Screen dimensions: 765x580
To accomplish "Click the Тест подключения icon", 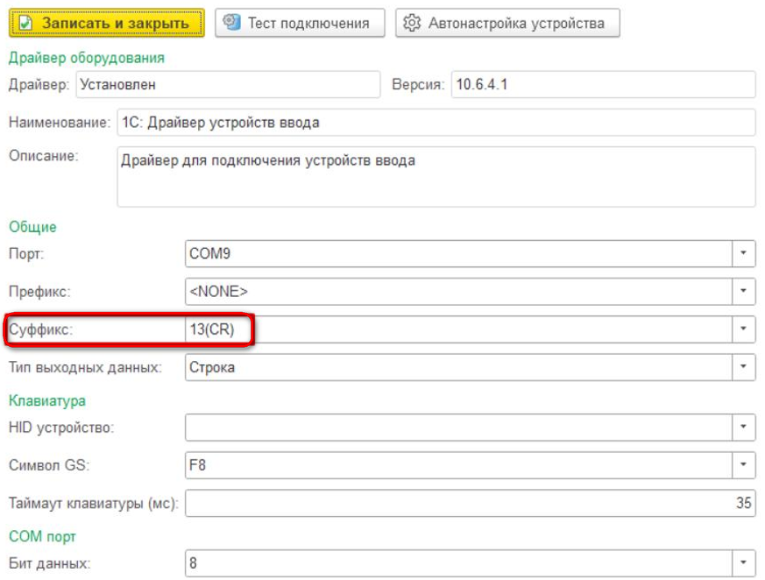I will (231, 22).
